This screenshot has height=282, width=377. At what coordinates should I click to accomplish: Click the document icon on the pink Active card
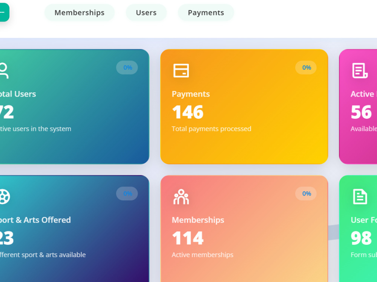[360, 71]
